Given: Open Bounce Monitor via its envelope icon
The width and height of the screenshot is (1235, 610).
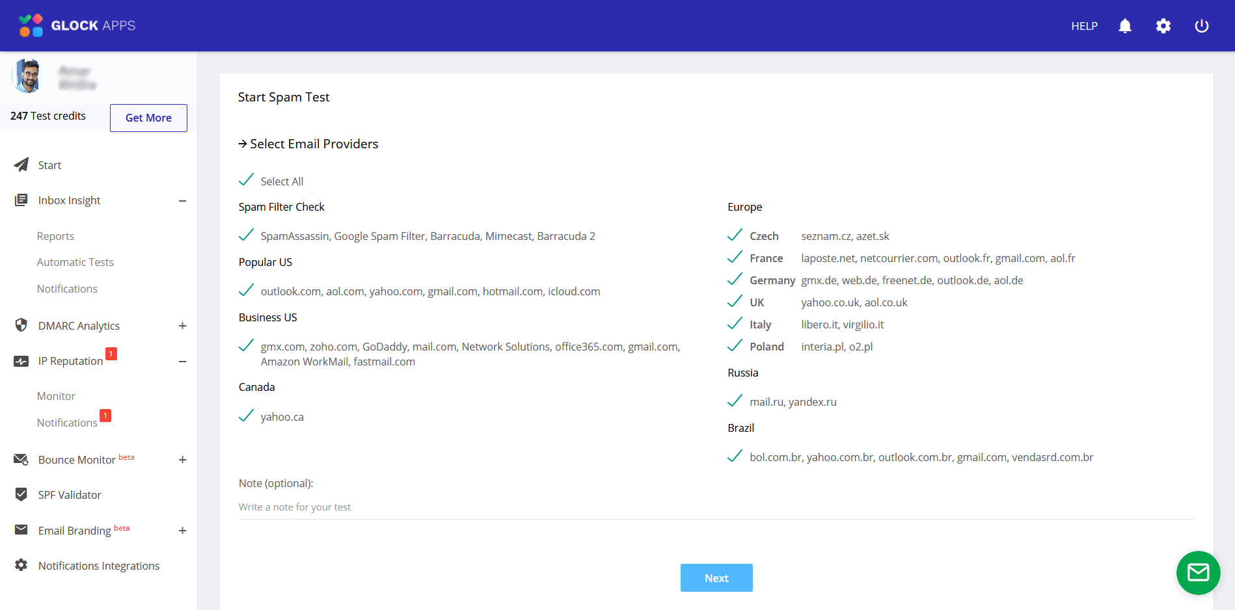Looking at the screenshot, I should [21, 459].
